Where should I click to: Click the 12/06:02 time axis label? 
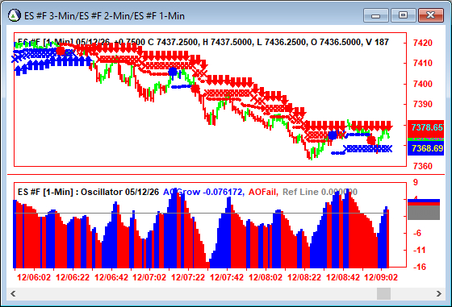pos(34,277)
